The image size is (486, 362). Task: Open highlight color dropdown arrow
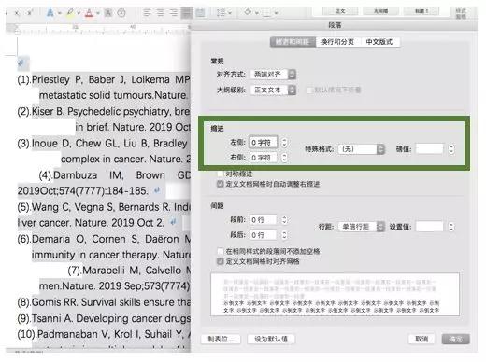coord(79,13)
